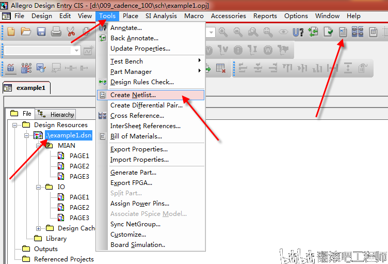Open the empty combo box dropdown arrow
Viewport: 388px width, 264px height.
click(76, 51)
